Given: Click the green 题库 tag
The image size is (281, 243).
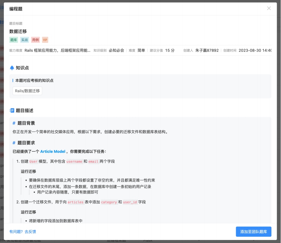Looking at the screenshot, I should 14,40.
